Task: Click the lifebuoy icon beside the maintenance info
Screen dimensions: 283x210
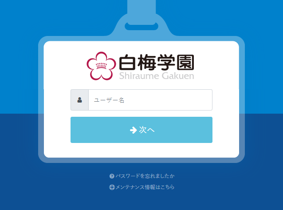Action: pos(112,187)
